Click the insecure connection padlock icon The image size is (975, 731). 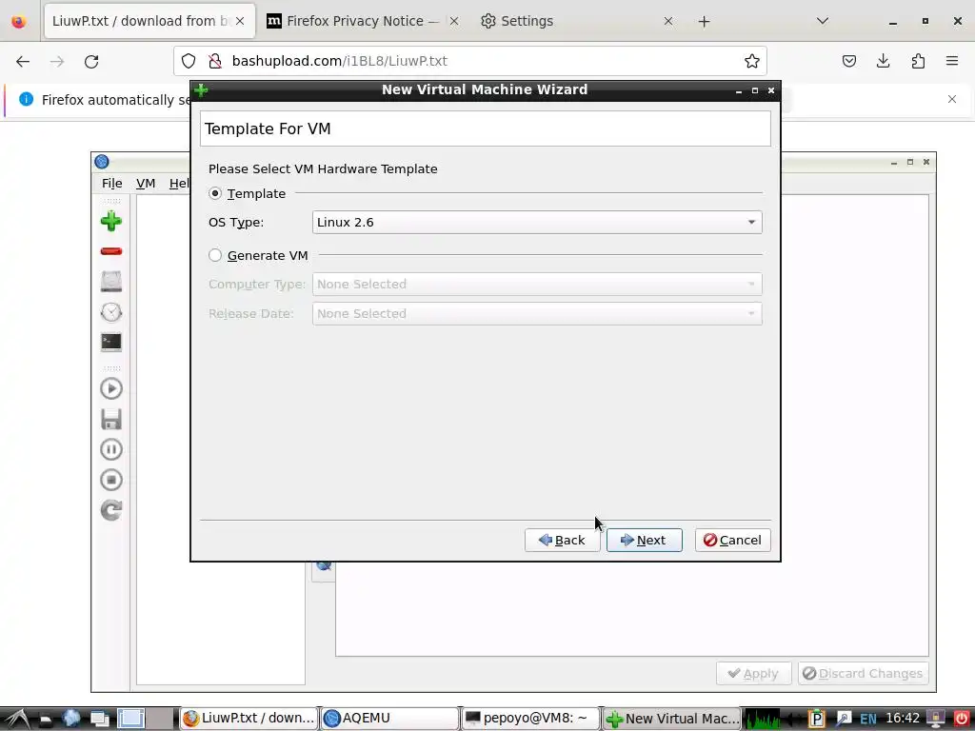pyautogui.click(x=215, y=61)
